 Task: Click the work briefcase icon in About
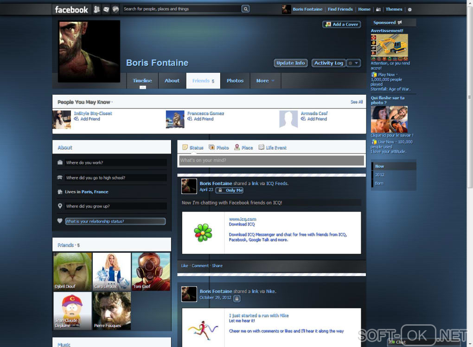[x=60, y=162]
